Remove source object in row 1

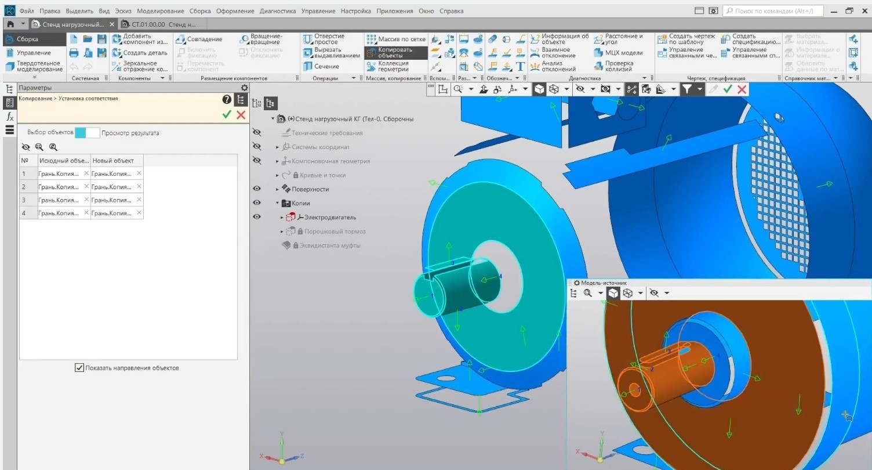point(86,173)
